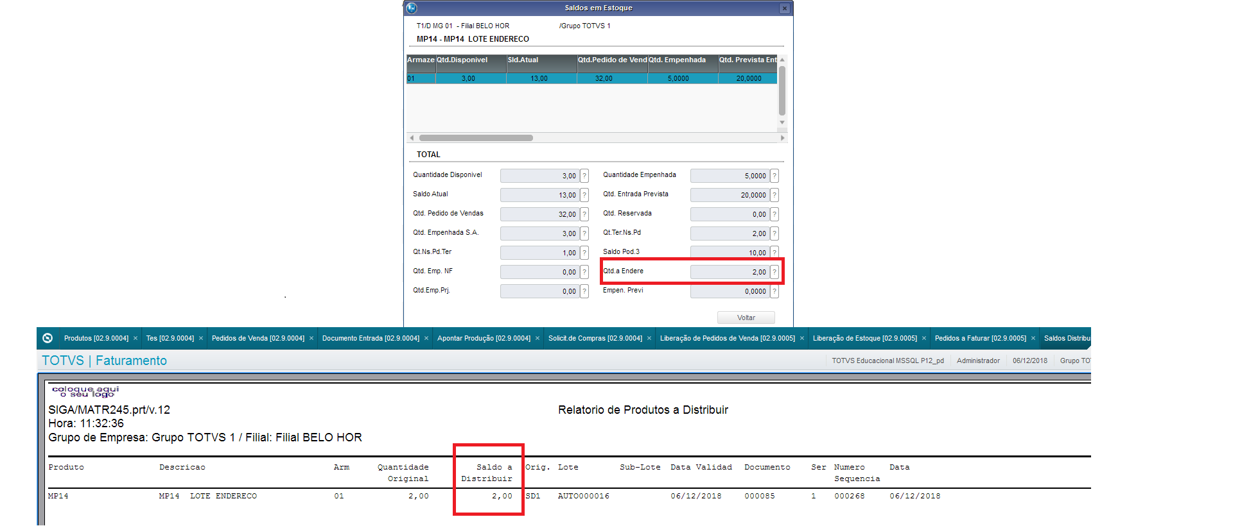
Task: Click the horizontal scrollbar thumb under the grid
Action: click(476, 138)
